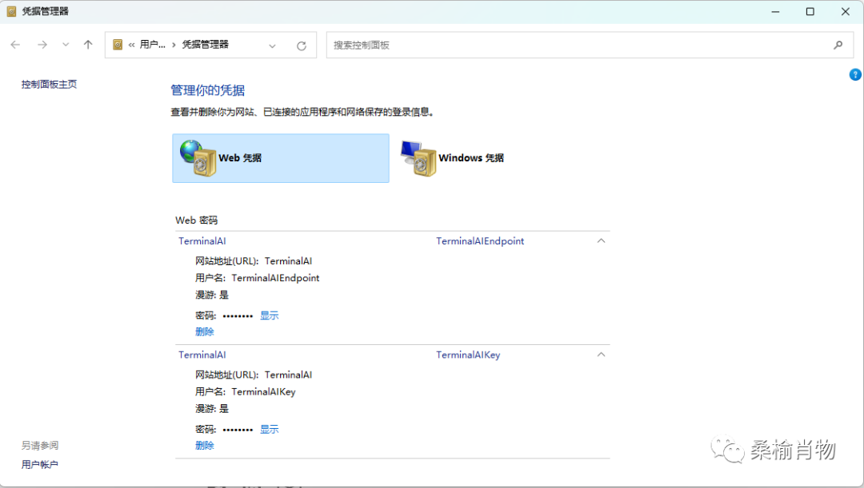The image size is (864, 488).
Task: Minimize the 凭据管理器 window
Action: pyautogui.click(x=775, y=11)
